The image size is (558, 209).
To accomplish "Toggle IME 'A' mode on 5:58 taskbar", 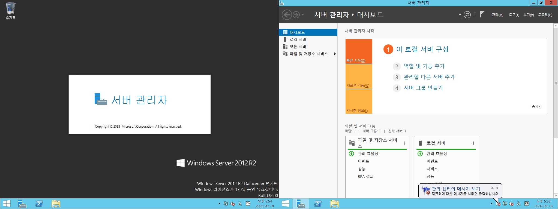I will [x=519, y=204].
